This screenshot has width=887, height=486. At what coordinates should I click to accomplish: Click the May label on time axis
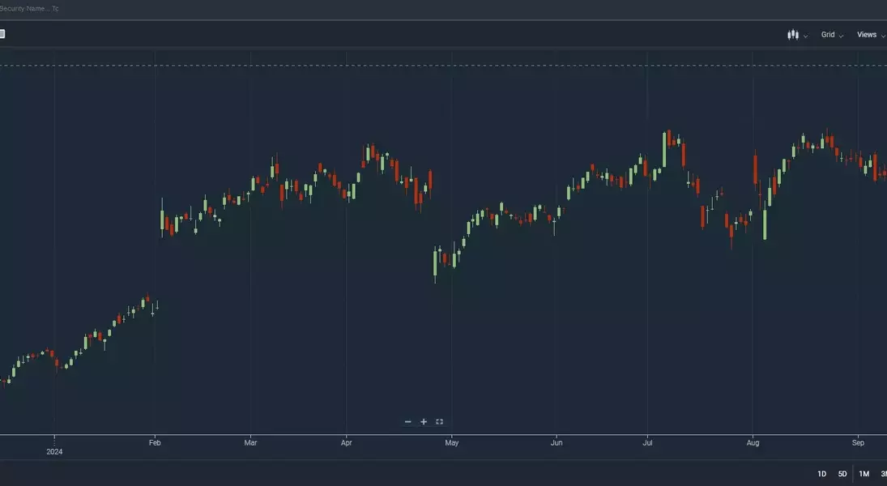pyautogui.click(x=451, y=443)
